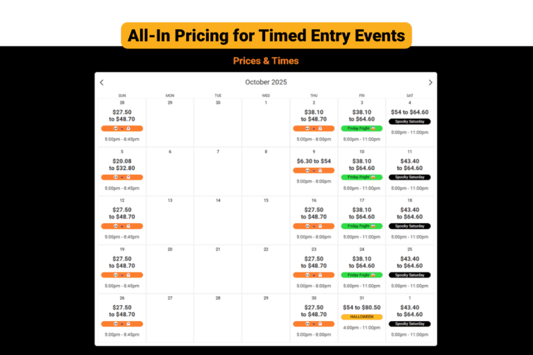Click the Friday Fright badge on October 17
Screen dimensions: 533x355
[362, 226]
